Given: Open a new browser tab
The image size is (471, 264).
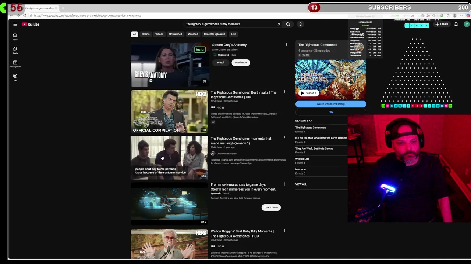Looking at the screenshot, I should click(63, 8).
